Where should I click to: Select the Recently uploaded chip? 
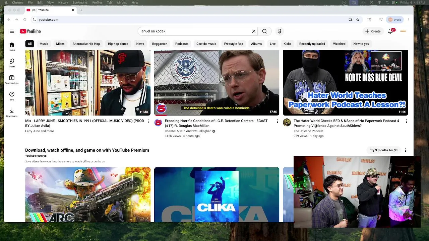coord(312,44)
